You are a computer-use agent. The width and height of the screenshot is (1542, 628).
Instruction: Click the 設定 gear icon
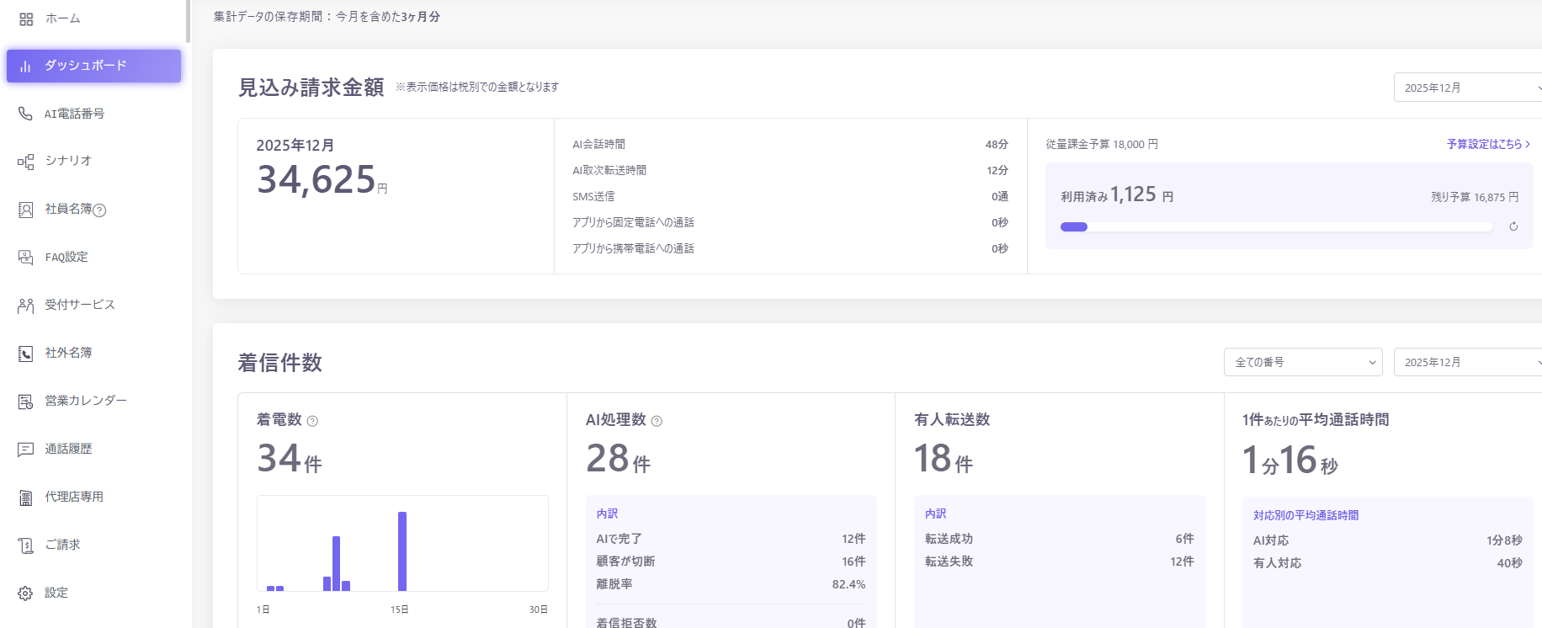click(26, 593)
